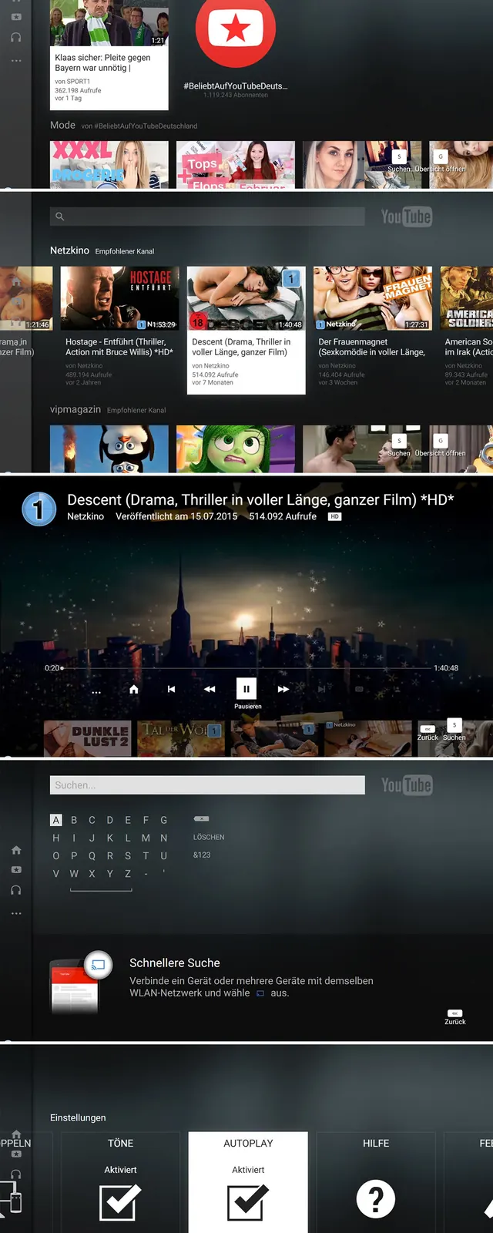Switch keyboard to &123 symbols

(202, 855)
